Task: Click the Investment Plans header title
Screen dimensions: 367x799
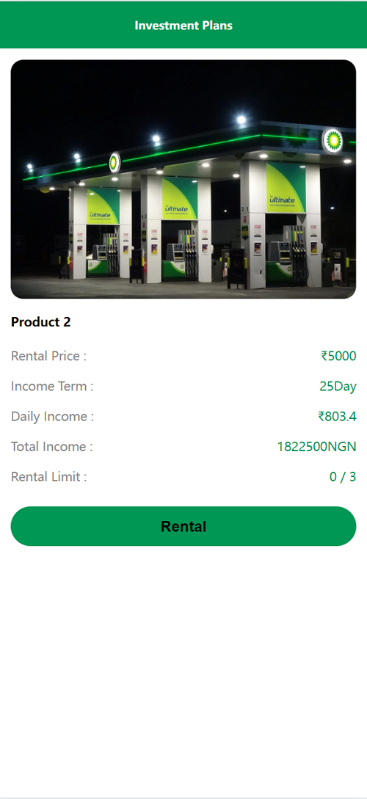Action: [x=183, y=25]
